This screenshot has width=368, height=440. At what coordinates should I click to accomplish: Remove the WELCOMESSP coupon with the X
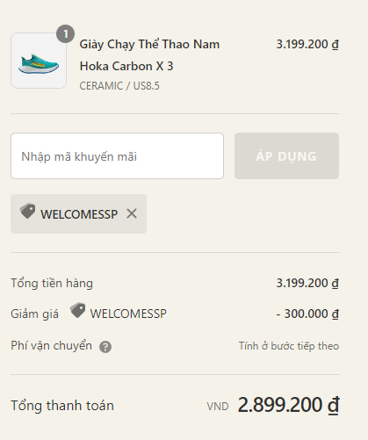point(132,213)
